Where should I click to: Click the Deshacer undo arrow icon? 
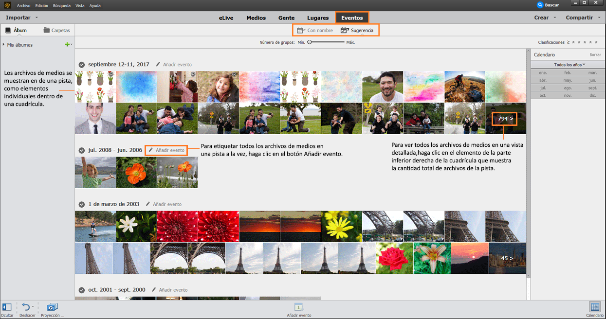[x=26, y=307]
